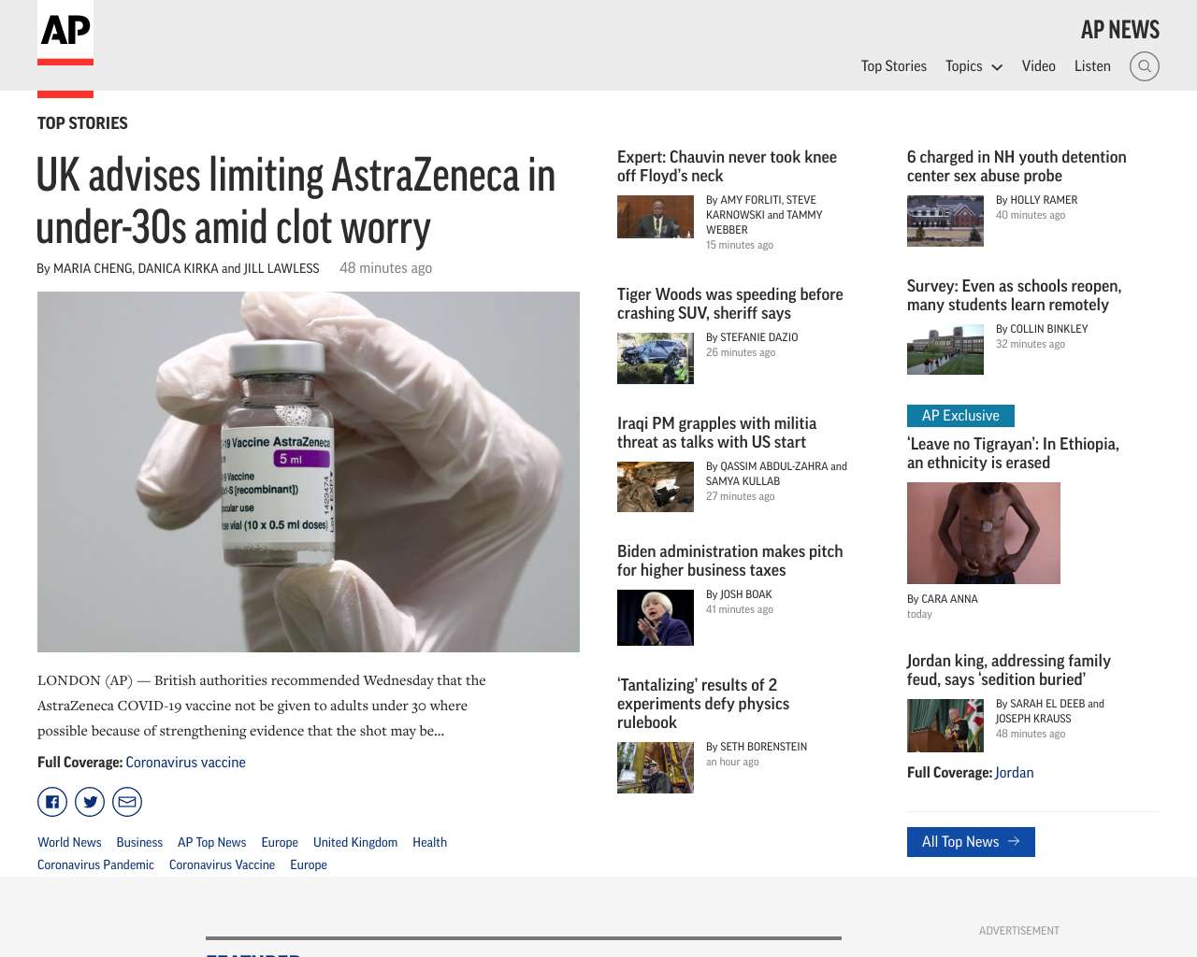
Task: Open Topics menu item
Action: pos(963,66)
